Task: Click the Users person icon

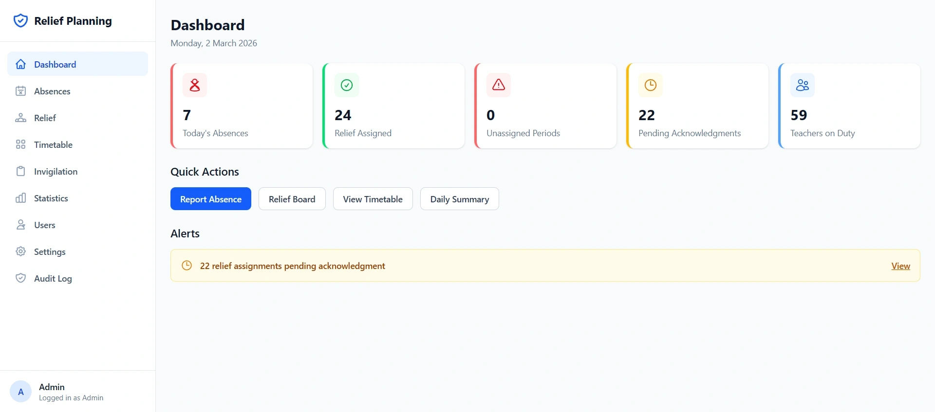Action: (x=20, y=225)
